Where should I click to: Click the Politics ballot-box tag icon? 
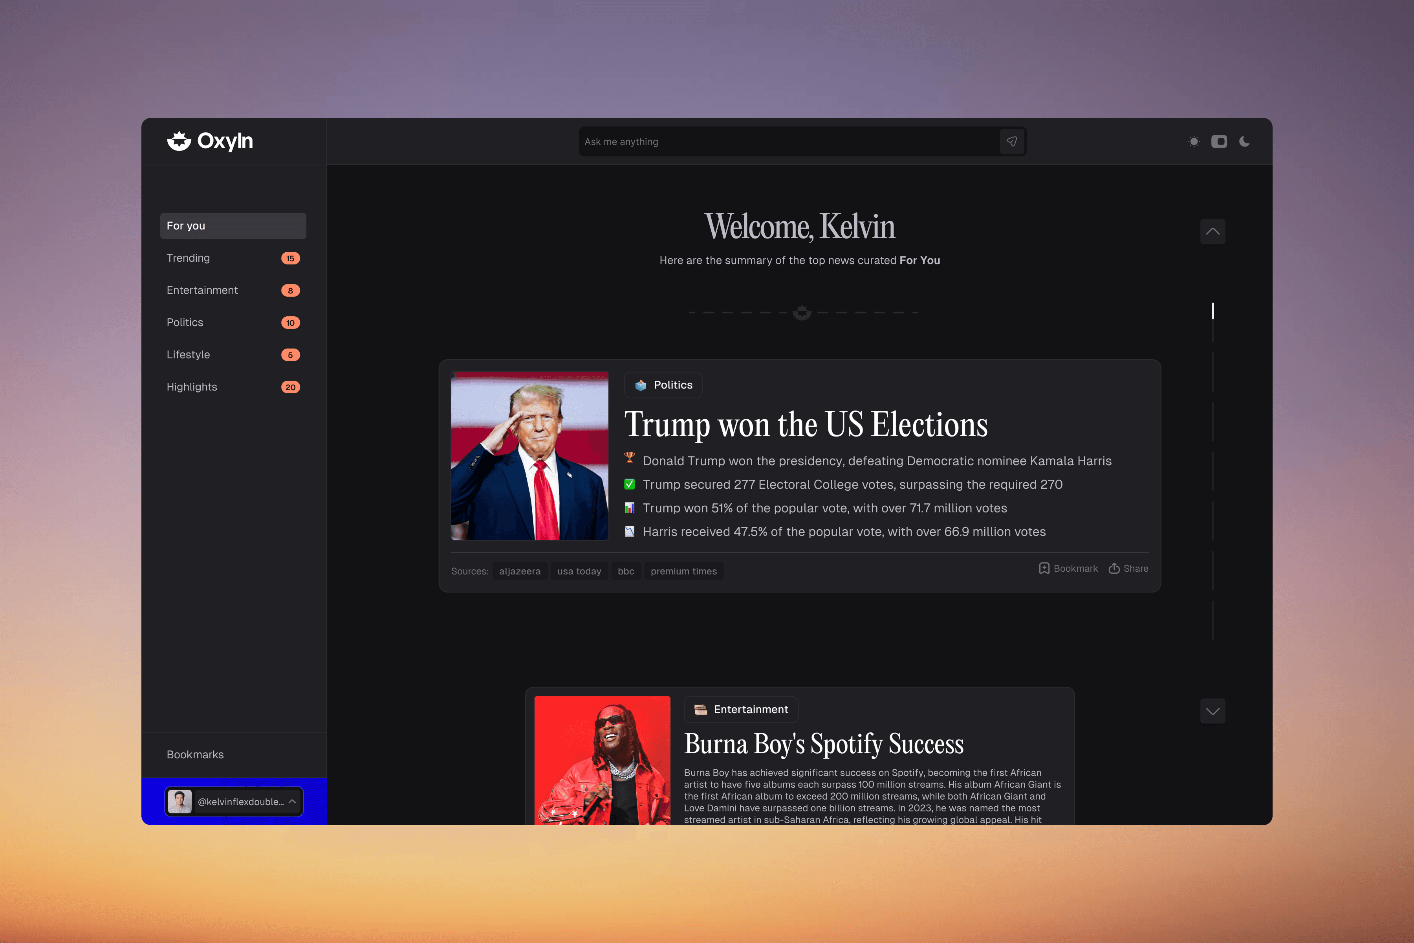[640, 385]
